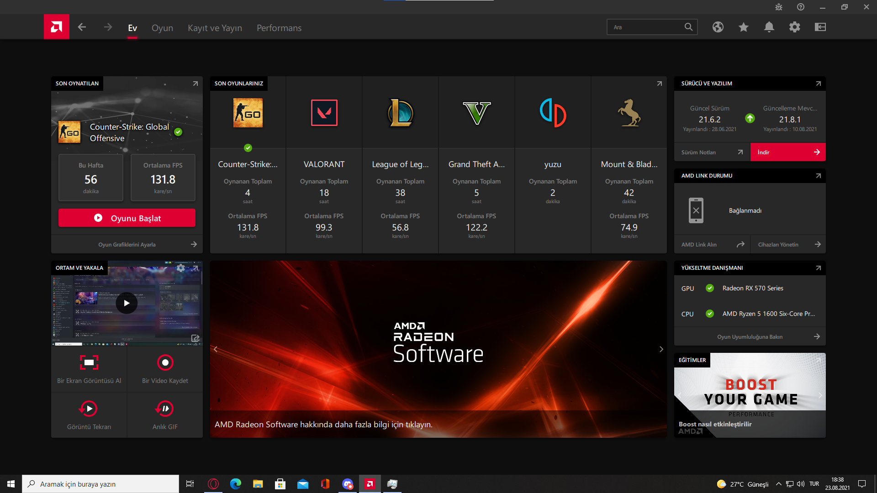This screenshot has height=493, width=877.
Task: Expand the Ortam ve Yakala panel
Action: click(x=195, y=268)
